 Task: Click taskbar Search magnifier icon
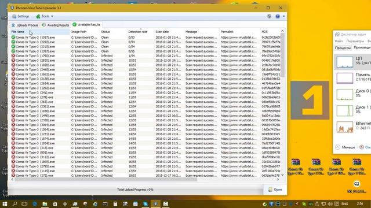click(x=14, y=204)
